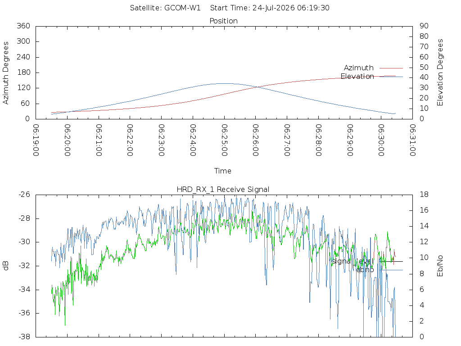Click the 06:22:00 time tick label
The height and width of the screenshot is (346, 461).
[x=130, y=140]
